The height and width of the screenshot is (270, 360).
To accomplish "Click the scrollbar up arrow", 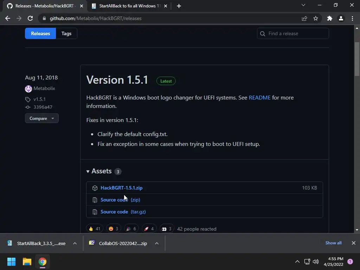I will coord(357,28).
